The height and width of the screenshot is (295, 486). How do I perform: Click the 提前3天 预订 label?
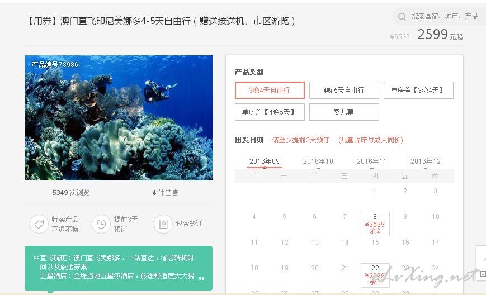pos(125,224)
